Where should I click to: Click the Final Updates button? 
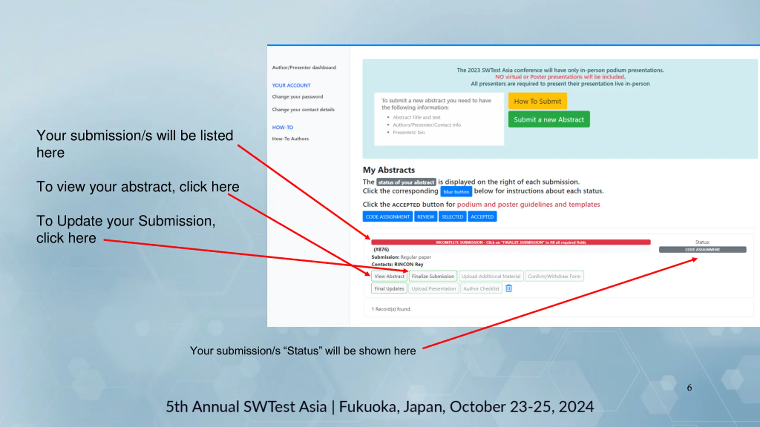tap(389, 289)
